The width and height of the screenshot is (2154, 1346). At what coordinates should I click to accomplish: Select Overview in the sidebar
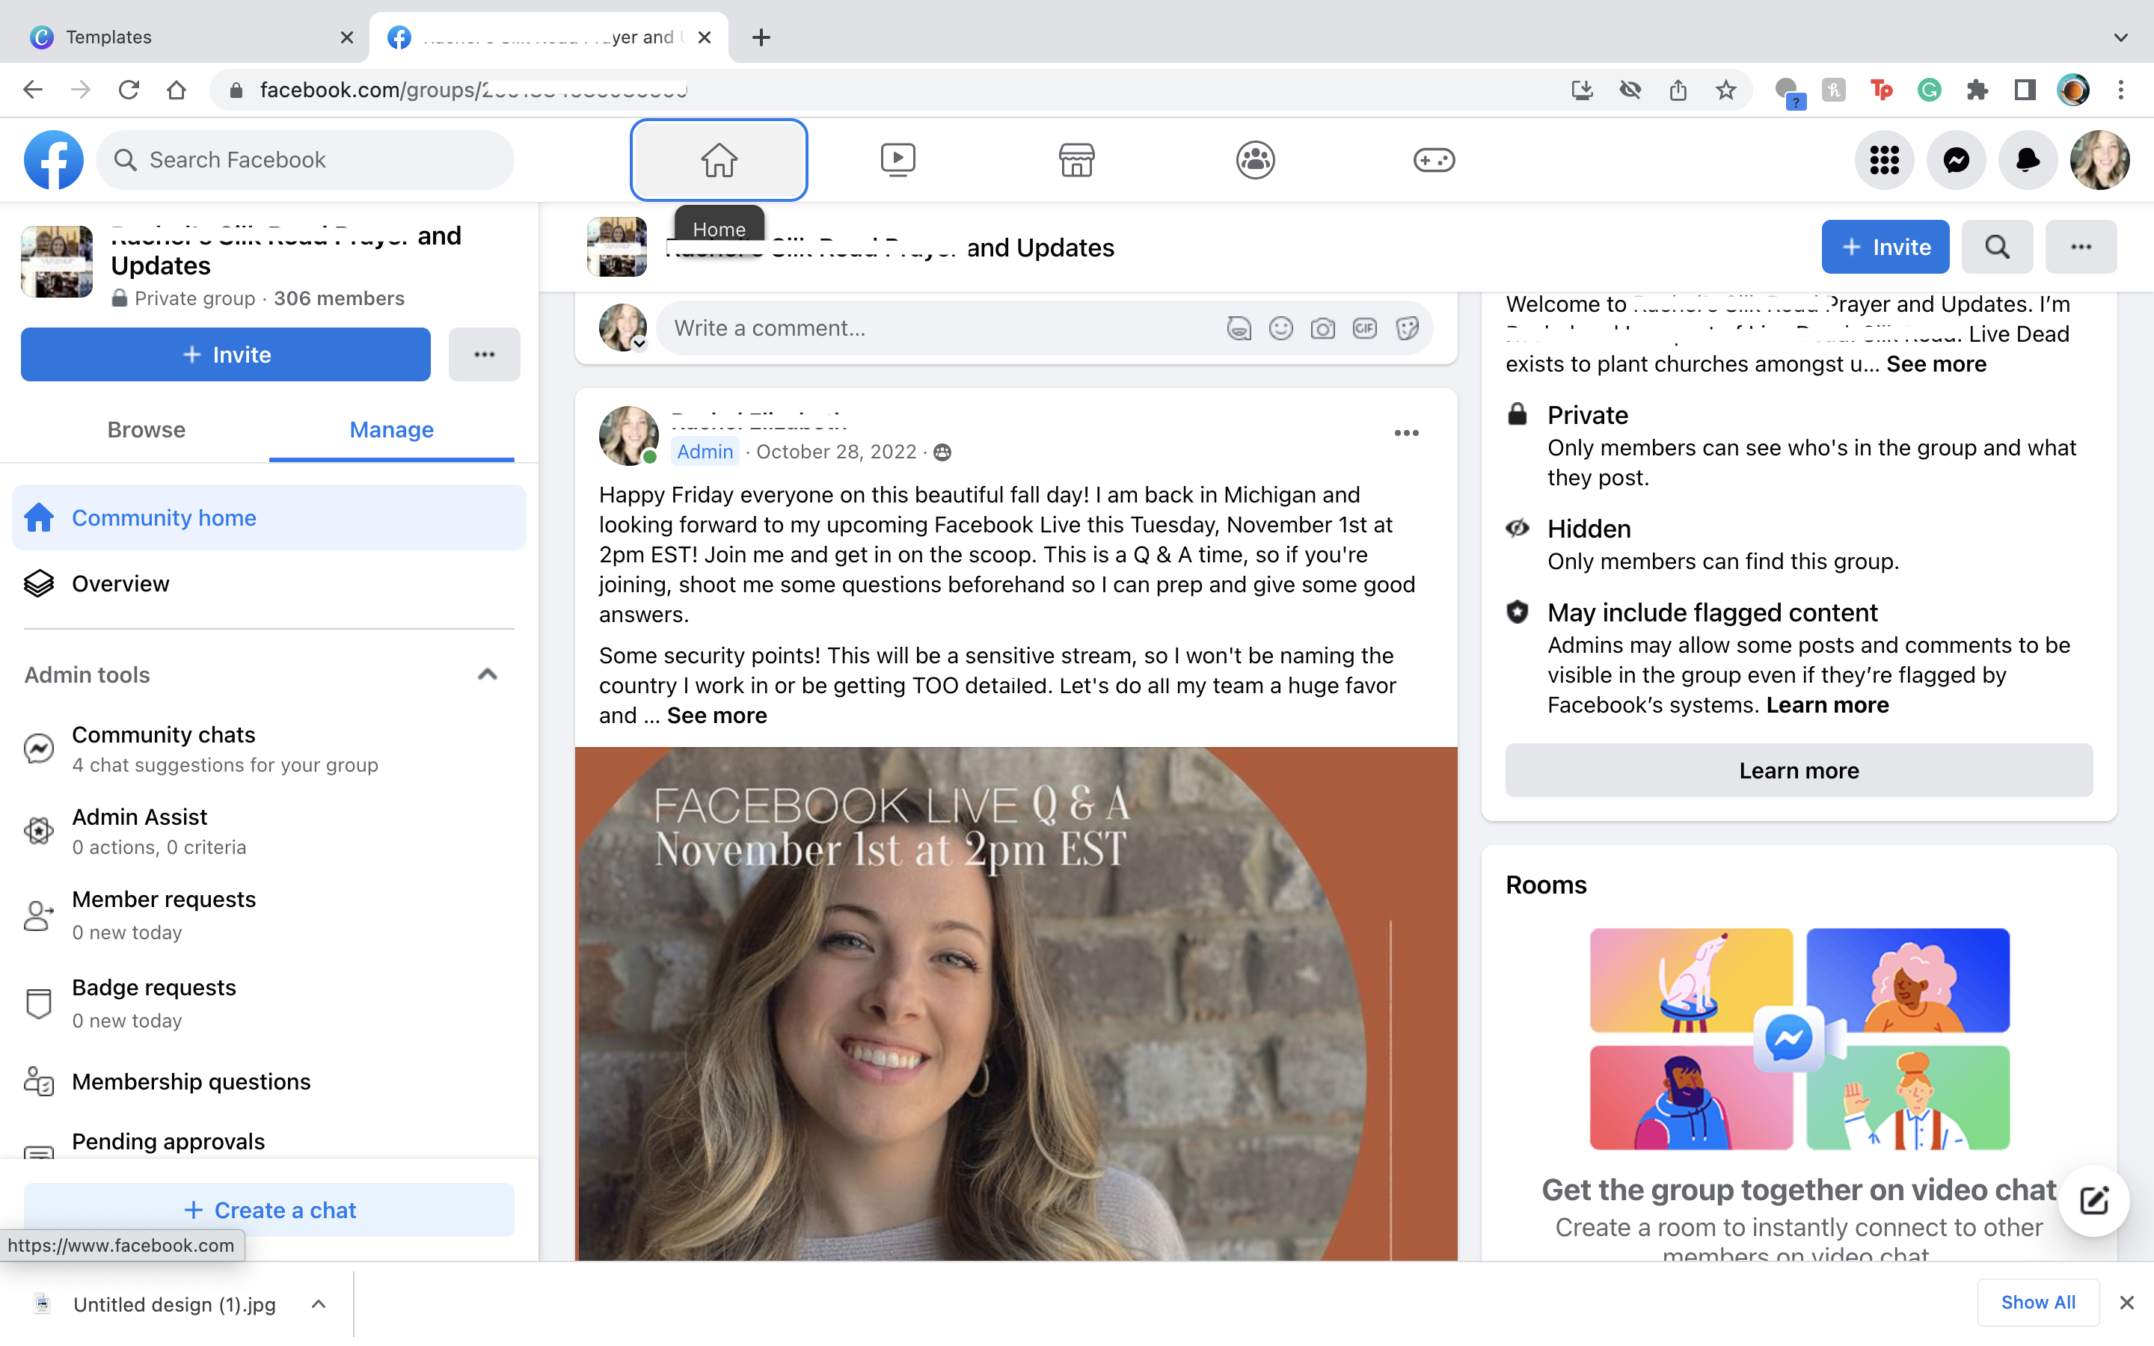120,584
